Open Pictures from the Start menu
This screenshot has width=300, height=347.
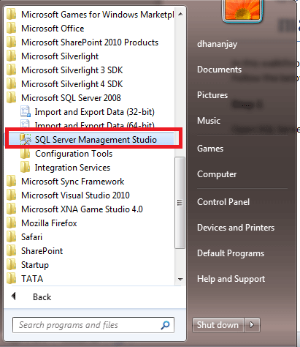pyautogui.click(x=212, y=95)
